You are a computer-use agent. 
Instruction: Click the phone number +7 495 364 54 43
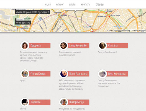pyautogui.click(x=23, y=22)
